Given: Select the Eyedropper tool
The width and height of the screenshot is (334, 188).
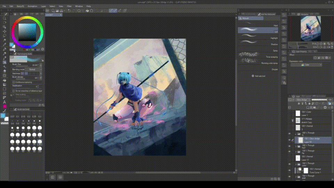Looking at the screenshot, I should point(5,45).
